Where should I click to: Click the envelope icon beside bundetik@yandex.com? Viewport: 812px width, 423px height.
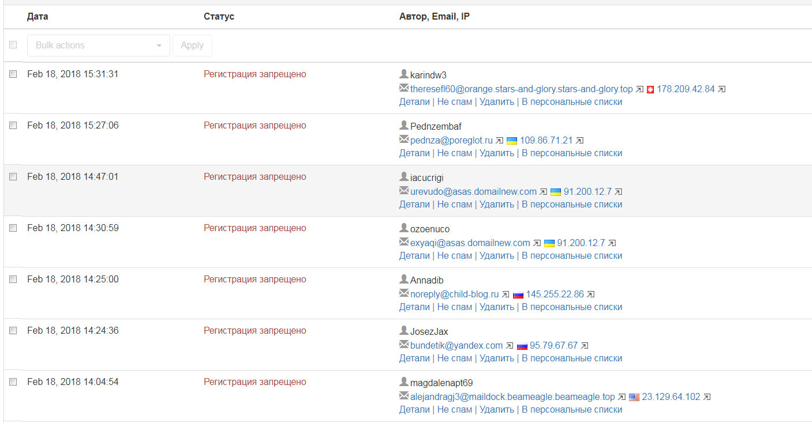click(404, 345)
